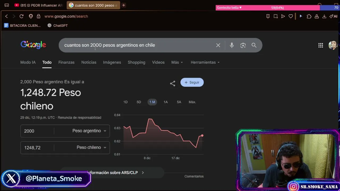Open the Peso argentino currency dropdown
The width and height of the screenshot is (340, 191).
89,131
